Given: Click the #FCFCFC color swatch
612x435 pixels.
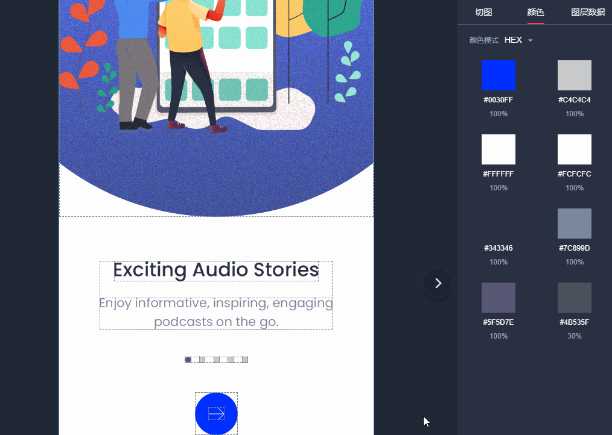Looking at the screenshot, I should point(574,149).
